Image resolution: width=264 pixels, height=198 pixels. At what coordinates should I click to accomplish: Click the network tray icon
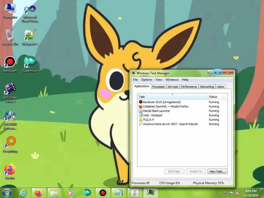[x=225, y=193]
